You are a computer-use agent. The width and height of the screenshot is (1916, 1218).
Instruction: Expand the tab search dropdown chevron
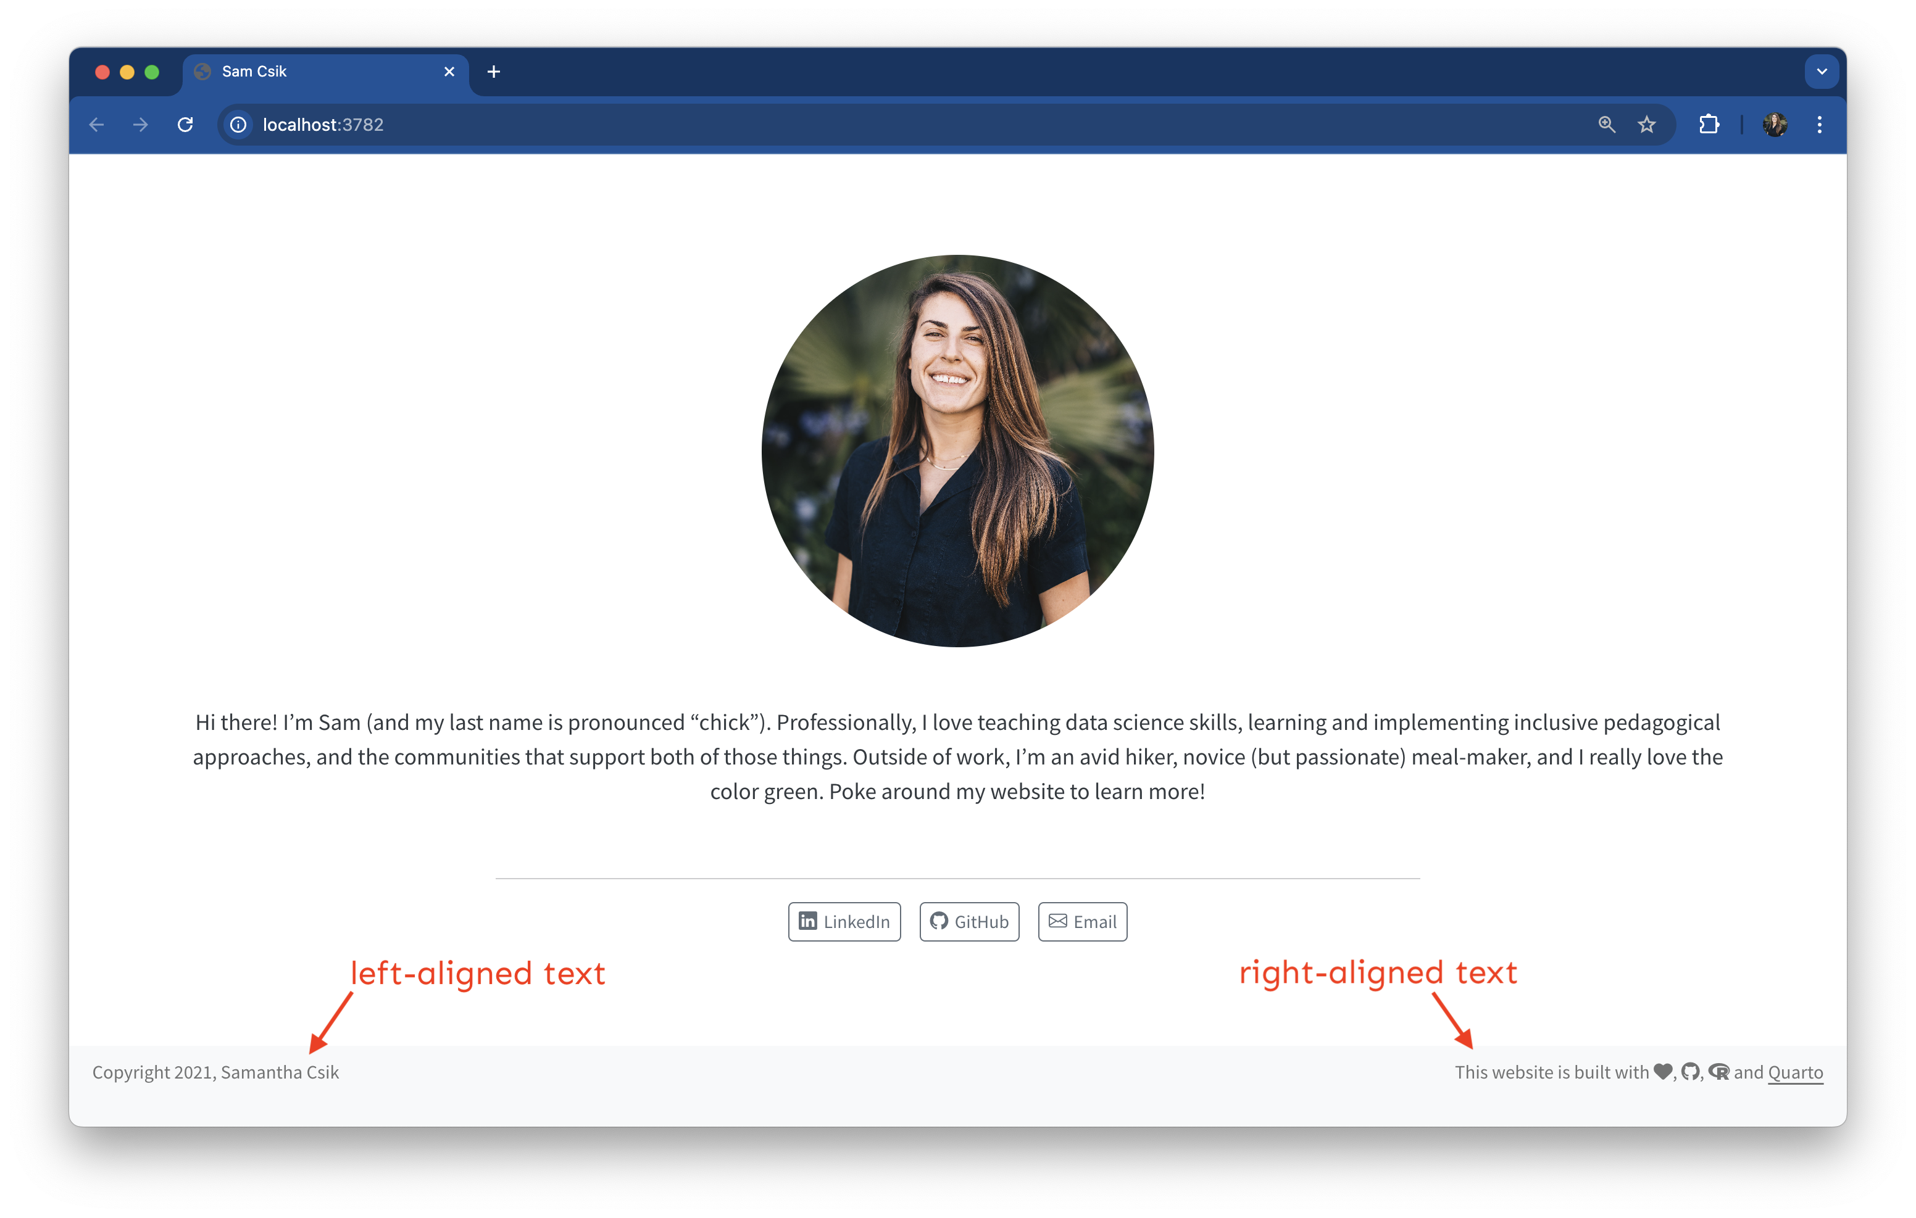point(1822,72)
